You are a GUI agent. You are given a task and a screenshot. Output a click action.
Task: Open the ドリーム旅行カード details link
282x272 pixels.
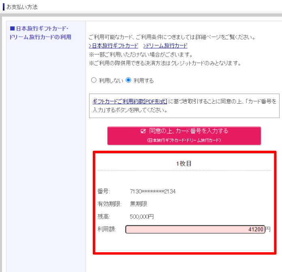[x=165, y=46]
